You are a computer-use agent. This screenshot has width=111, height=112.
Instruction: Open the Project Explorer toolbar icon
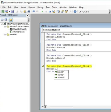tap(59, 11)
